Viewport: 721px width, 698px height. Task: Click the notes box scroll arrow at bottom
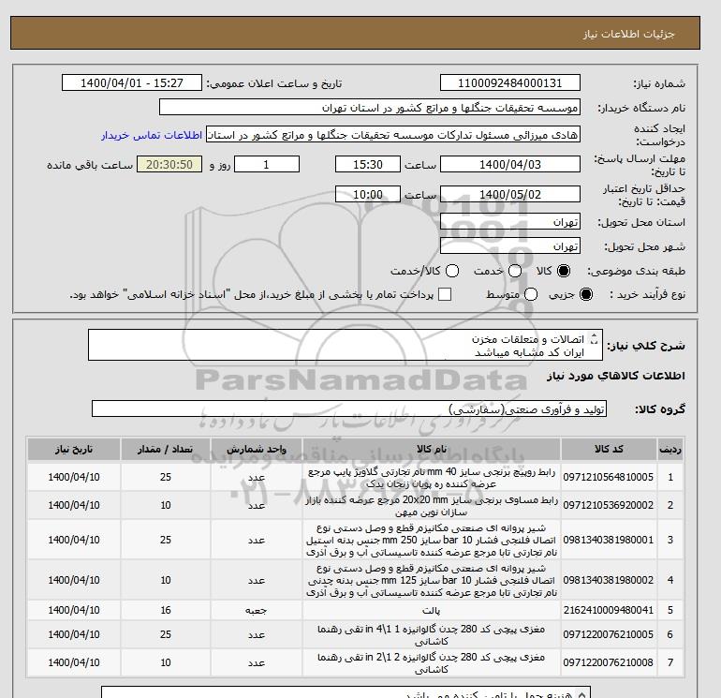point(582,694)
